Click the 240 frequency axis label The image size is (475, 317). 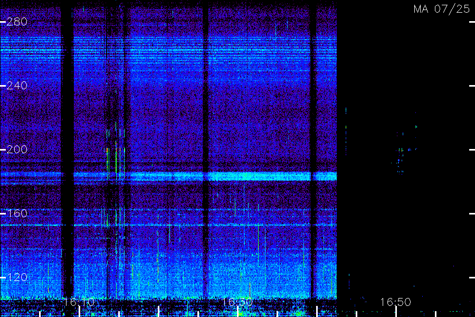coord(17,86)
